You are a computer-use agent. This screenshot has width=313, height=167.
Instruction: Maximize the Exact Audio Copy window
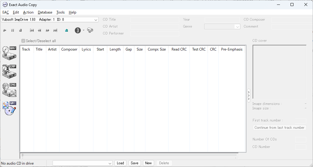point(292,5)
